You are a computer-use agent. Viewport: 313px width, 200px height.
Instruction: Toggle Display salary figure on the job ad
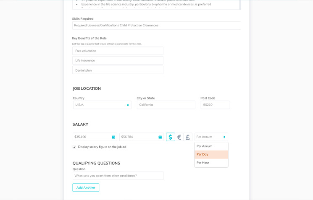(74, 147)
